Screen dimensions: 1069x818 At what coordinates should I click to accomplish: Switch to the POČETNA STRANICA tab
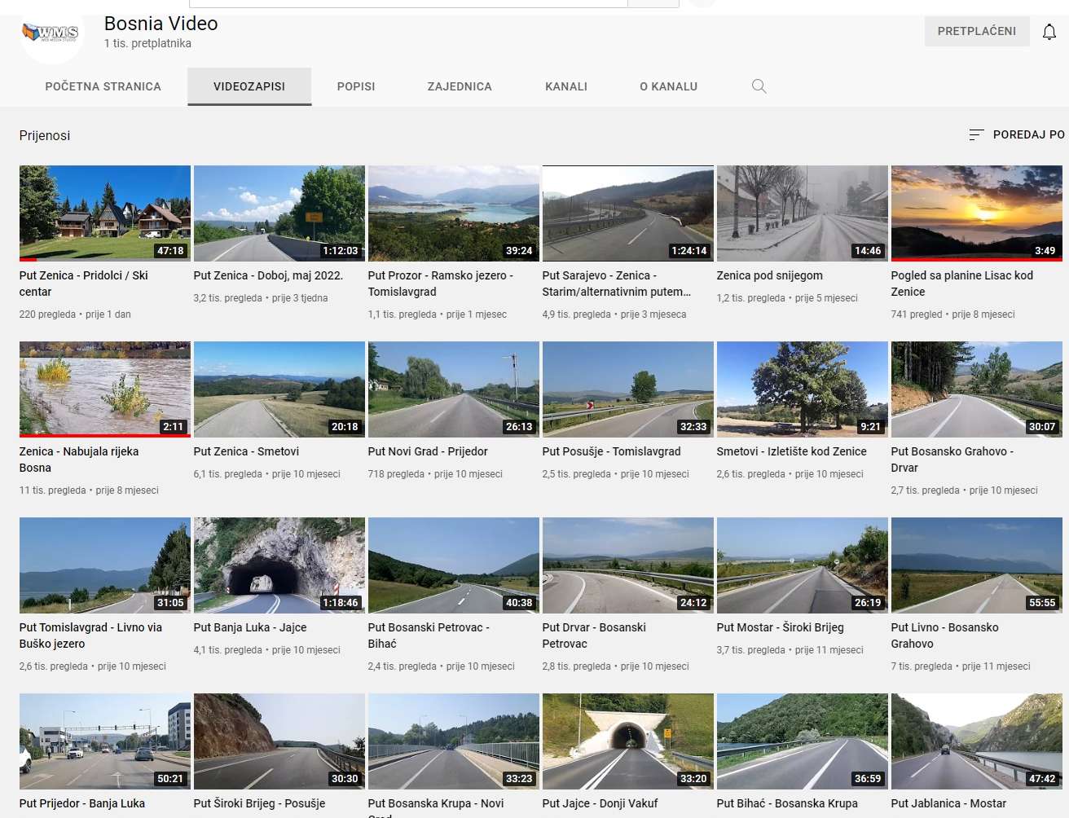103,86
